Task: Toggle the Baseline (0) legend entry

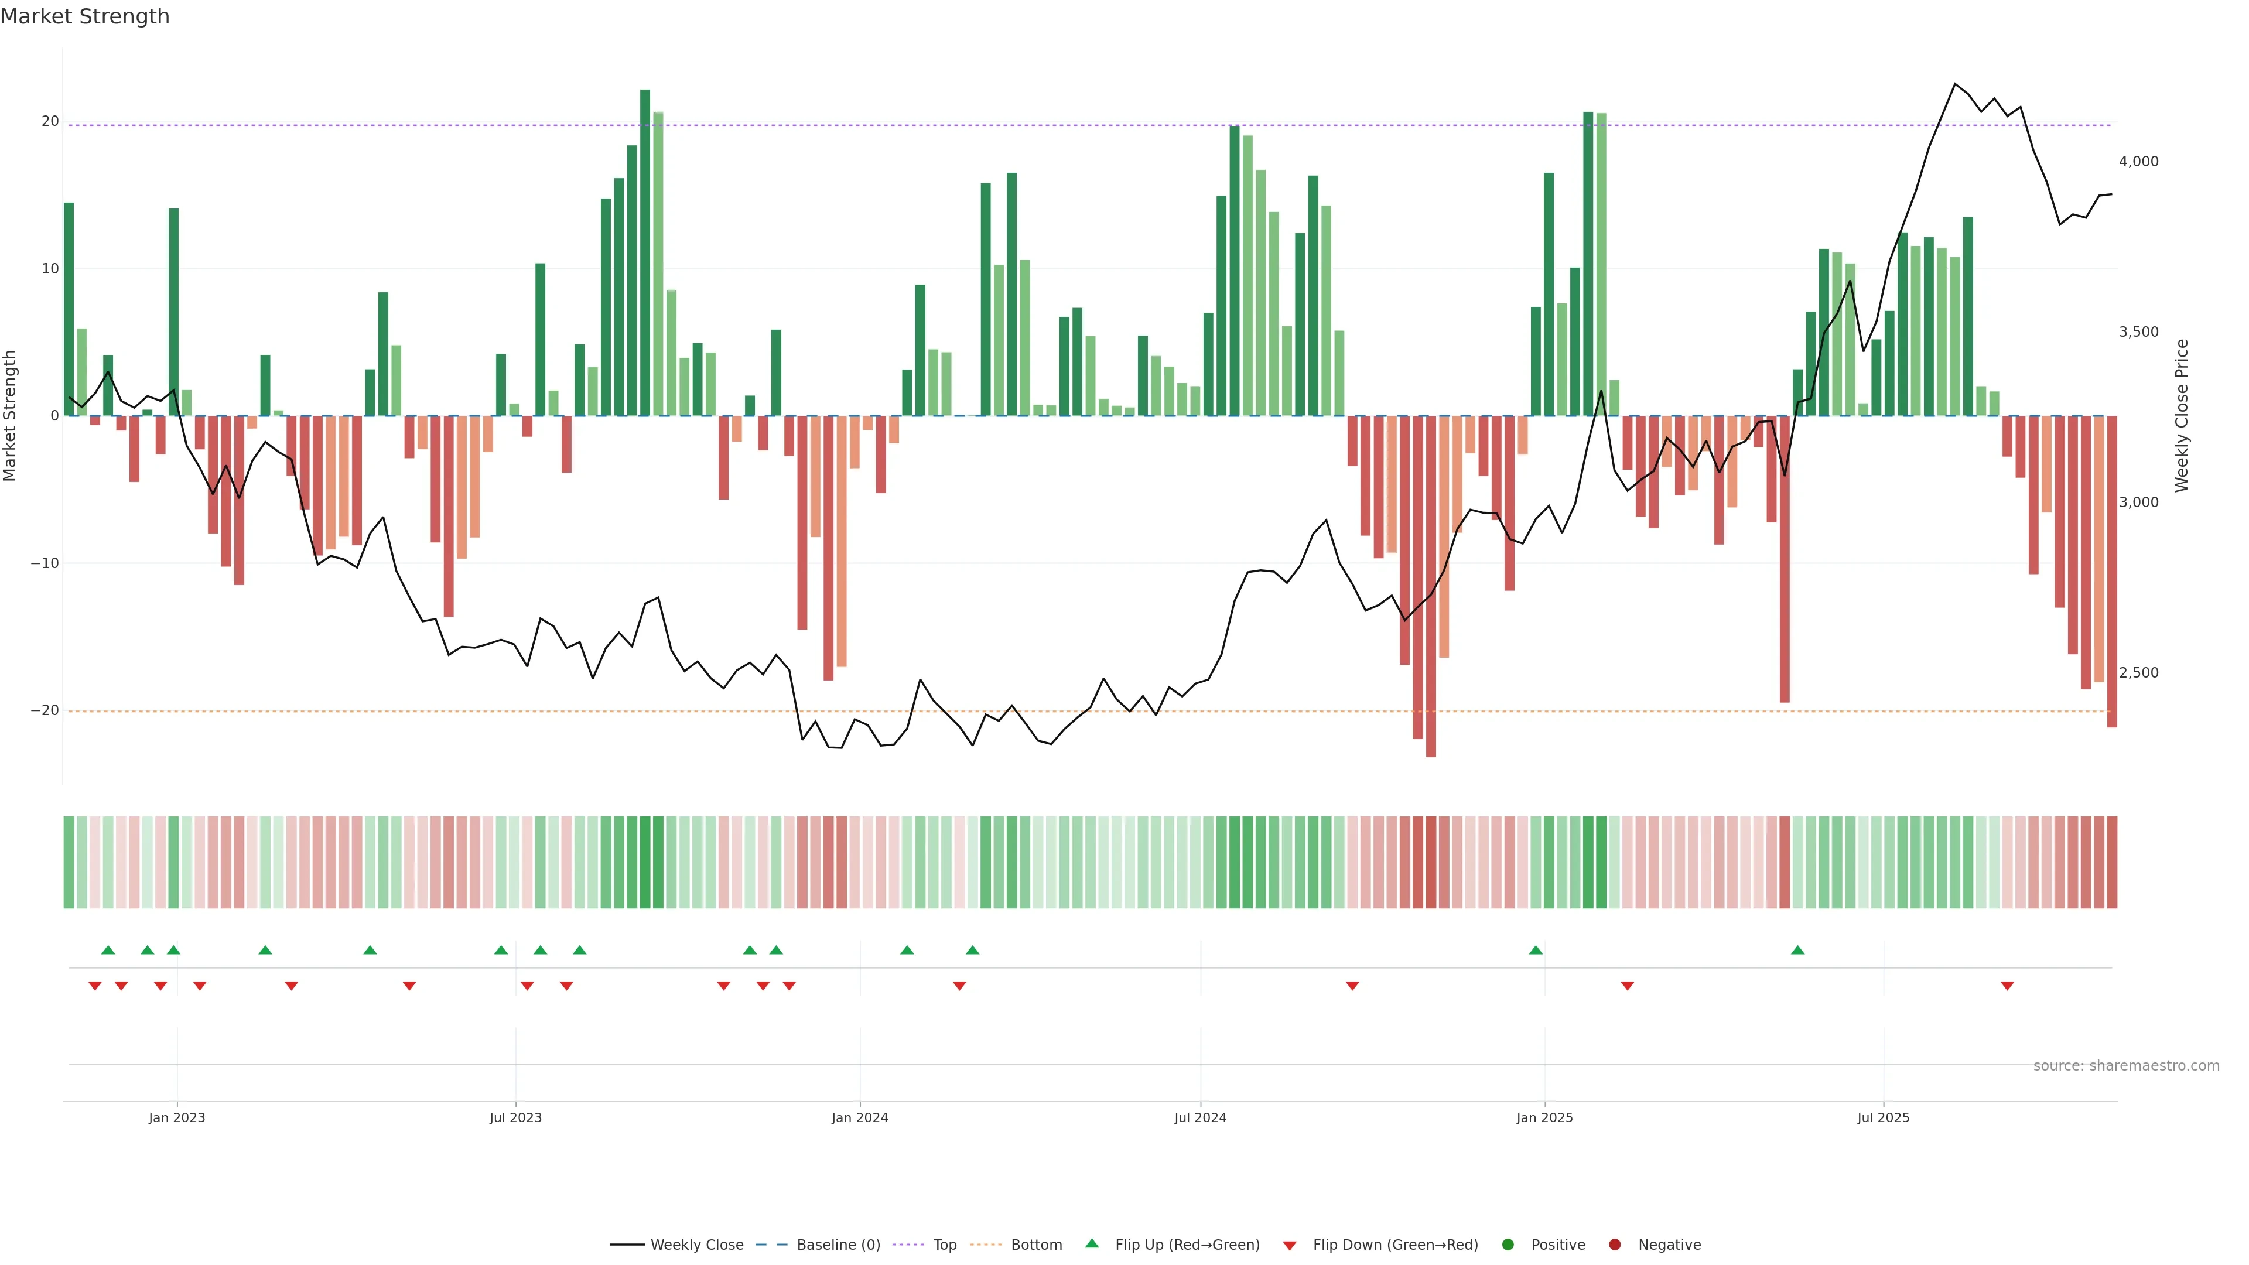Action: click(x=838, y=1245)
